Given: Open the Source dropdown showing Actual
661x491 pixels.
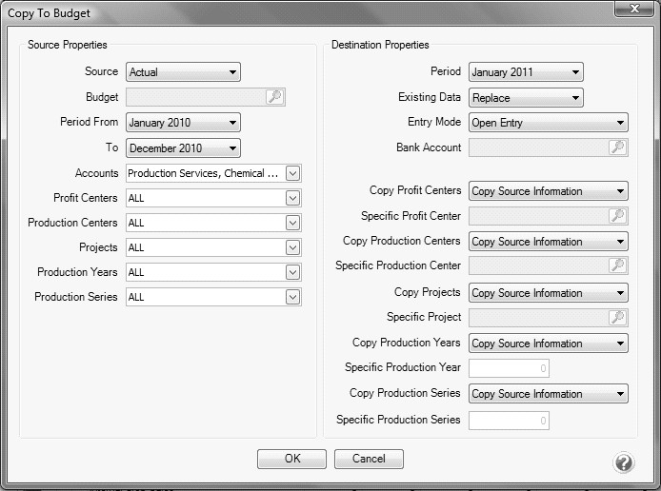Looking at the screenshot, I should click(231, 72).
